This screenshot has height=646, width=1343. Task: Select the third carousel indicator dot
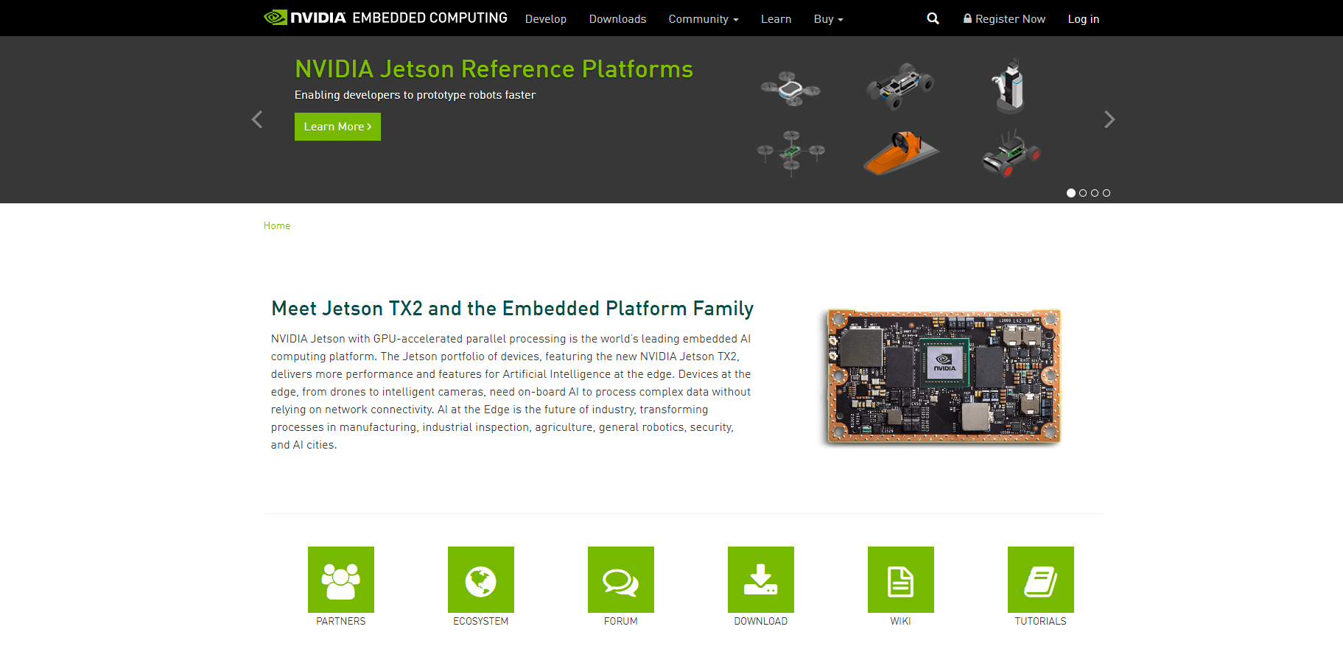[1095, 193]
